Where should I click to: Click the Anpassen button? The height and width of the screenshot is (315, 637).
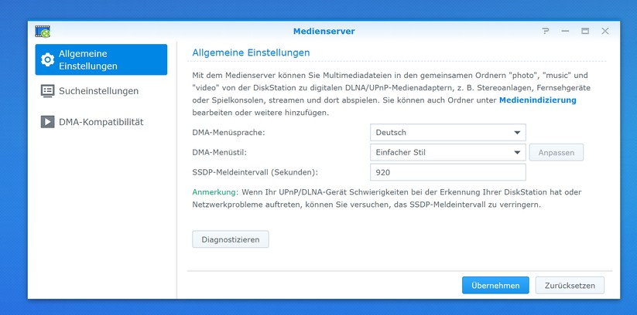point(557,152)
